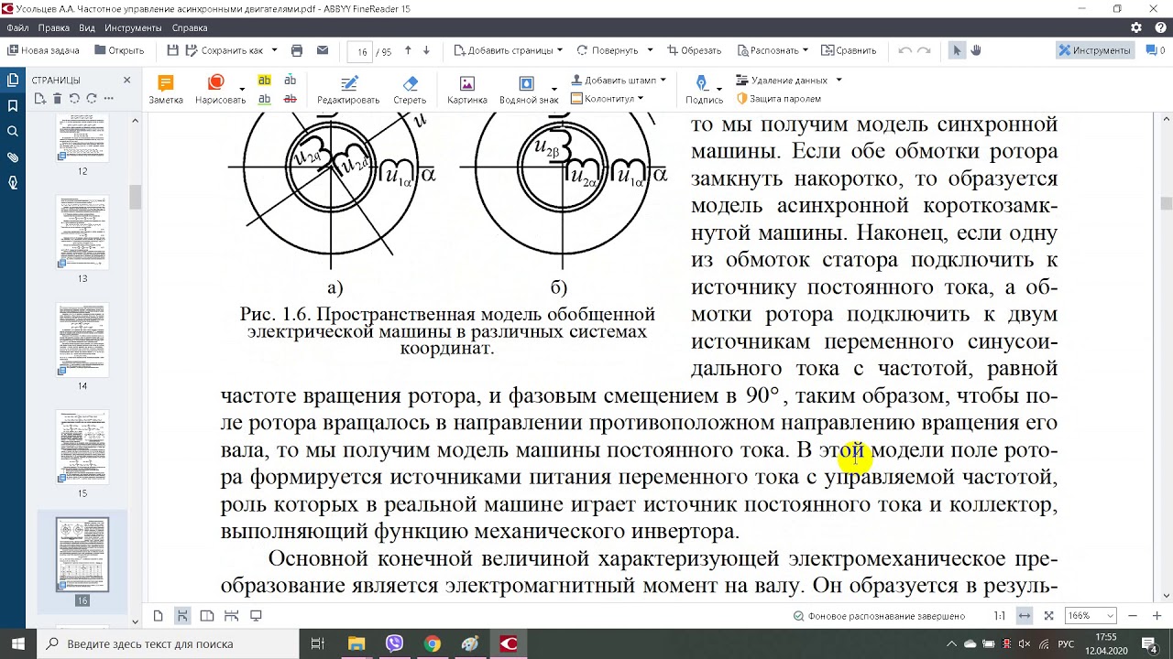Switch to two-page view mode
The height and width of the screenshot is (659, 1173).
tap(207, 616)
